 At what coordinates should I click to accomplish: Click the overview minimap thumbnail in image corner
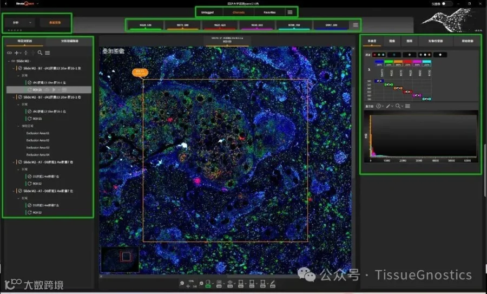pos(120,259)
